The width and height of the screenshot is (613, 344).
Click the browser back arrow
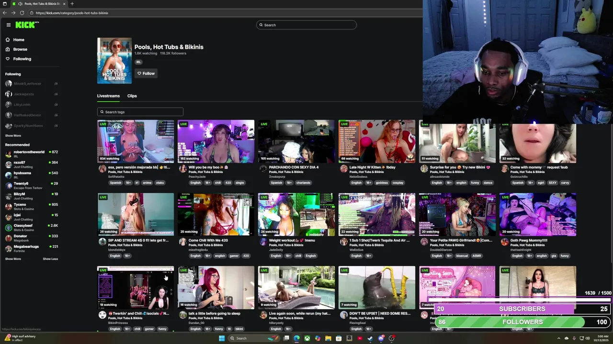click(x=4, y=13)
